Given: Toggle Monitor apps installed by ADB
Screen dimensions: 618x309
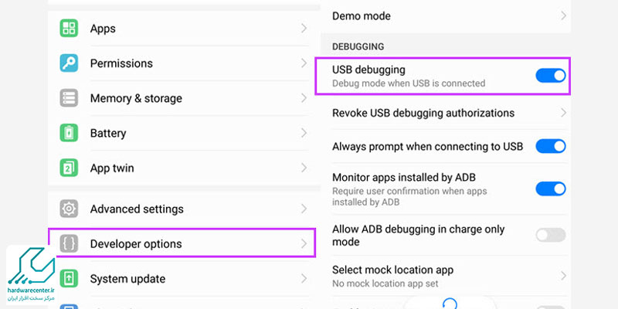Looking at the screenshot, I should [x=550, y=188].
